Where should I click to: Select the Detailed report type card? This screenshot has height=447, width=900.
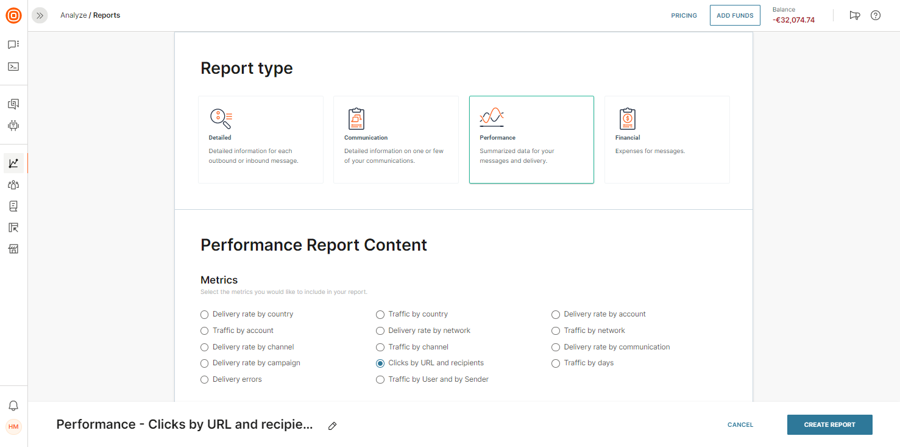coord(260,140)
